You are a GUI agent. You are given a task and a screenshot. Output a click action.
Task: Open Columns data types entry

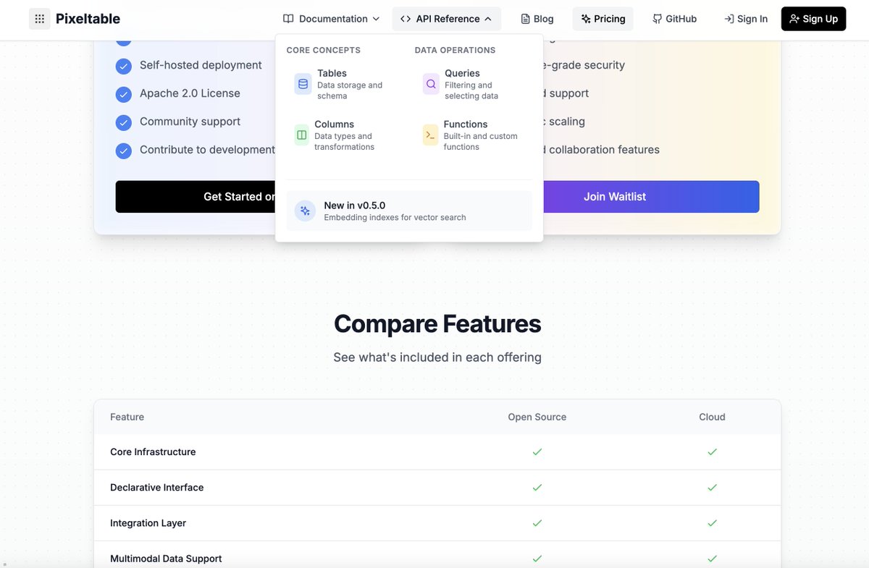click(x=345, y=135)
